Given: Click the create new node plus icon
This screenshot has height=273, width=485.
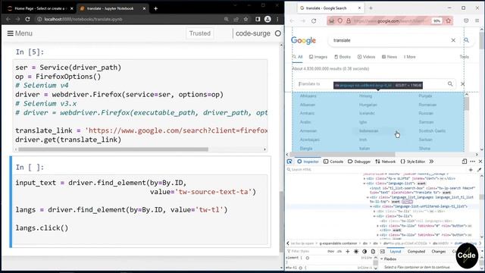Looking at the screenshot, I should point(471,170).
